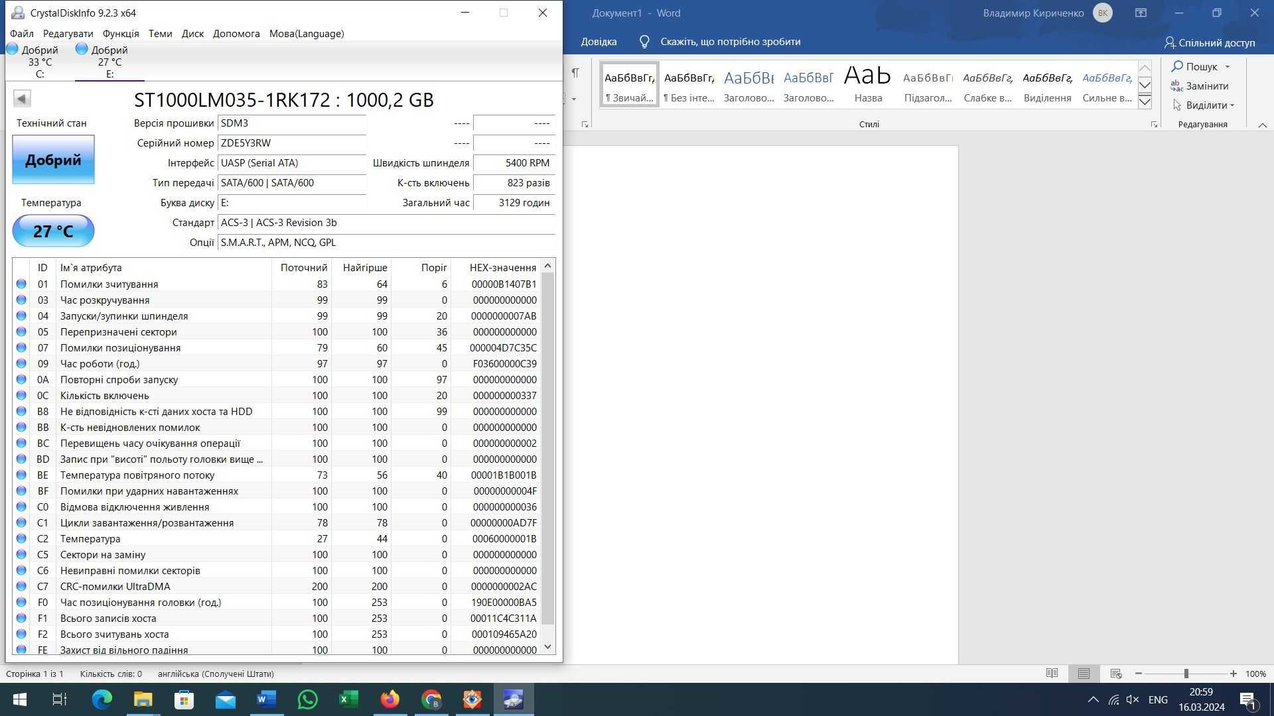Open Excel from the taskbar
Image resolution: width=1274 pixels, height=716 pixels.
pyautogui.click(x=349, y=699)
